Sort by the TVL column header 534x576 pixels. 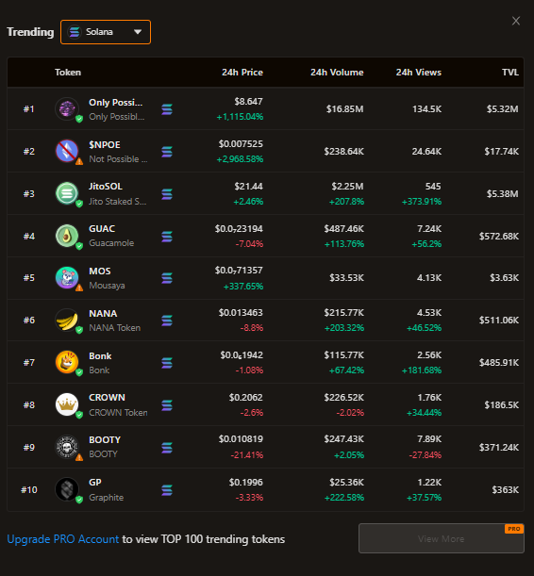click(510, 73)
